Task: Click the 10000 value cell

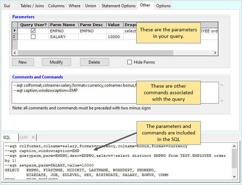Action: click(x=115, y=37)
